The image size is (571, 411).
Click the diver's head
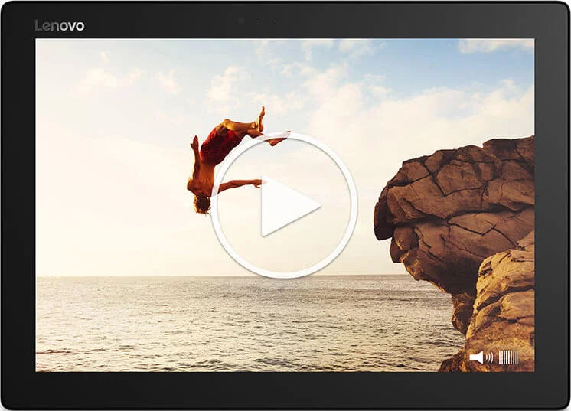click(x=201, y=203)
